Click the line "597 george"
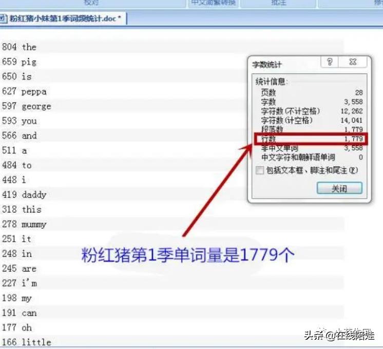Viewport: 383px width, 349px height. 26,106
